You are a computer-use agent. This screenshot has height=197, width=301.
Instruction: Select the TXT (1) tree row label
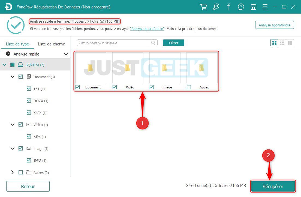[39, 89]
